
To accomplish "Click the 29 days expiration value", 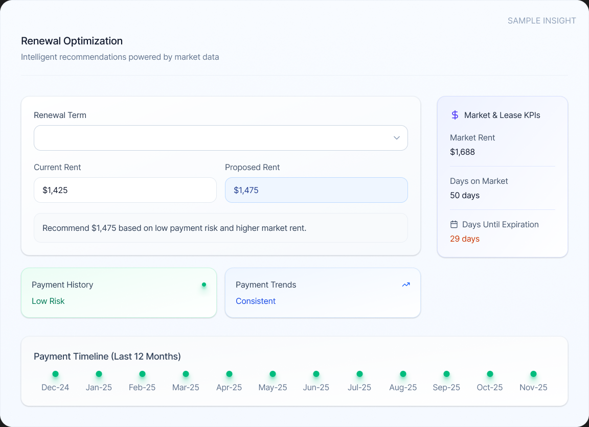I will click(x=465, y=239).
